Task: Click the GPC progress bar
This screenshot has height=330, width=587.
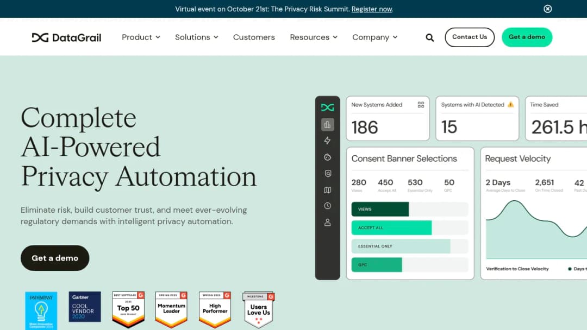Action: (x=410, y=265)
